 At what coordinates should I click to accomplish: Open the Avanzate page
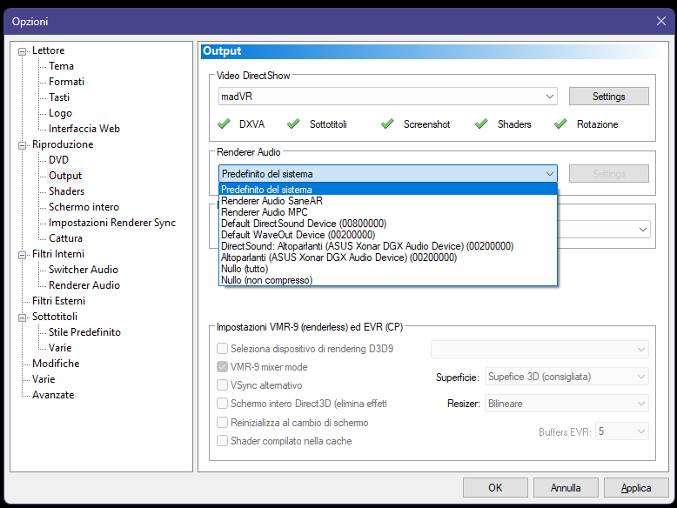[x=53, y=395]
